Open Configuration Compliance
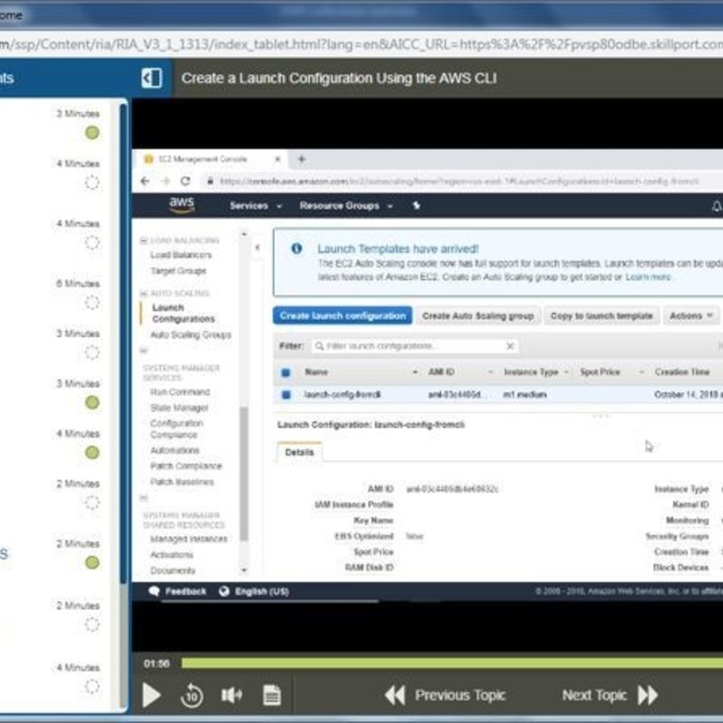The height and width of the screenshot is (723, 723). point(176,428)
